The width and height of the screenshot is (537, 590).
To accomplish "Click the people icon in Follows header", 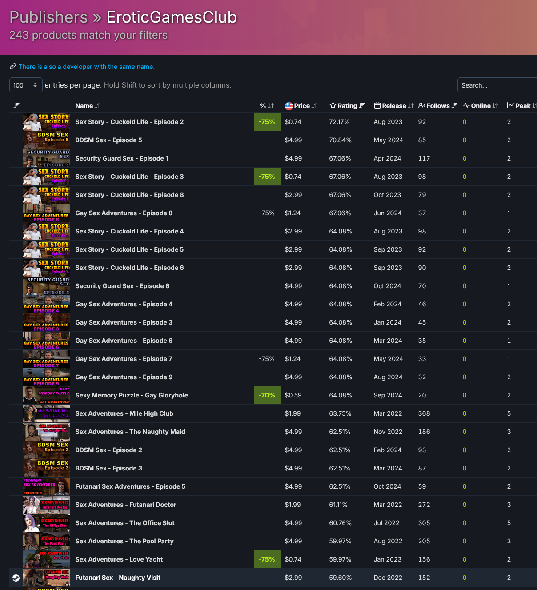I will [x=422, y=106].
